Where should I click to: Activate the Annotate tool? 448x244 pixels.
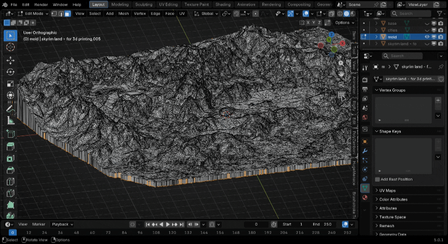pos(10,109)
